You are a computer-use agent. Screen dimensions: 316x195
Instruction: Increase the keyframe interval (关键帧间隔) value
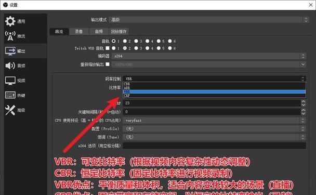point(304,110)
